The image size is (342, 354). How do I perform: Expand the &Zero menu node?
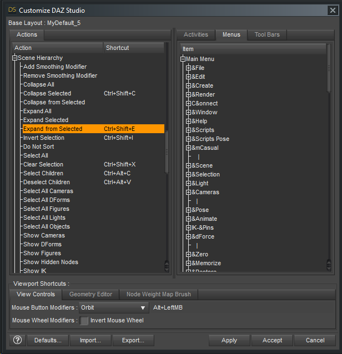[x=188, y=255]
